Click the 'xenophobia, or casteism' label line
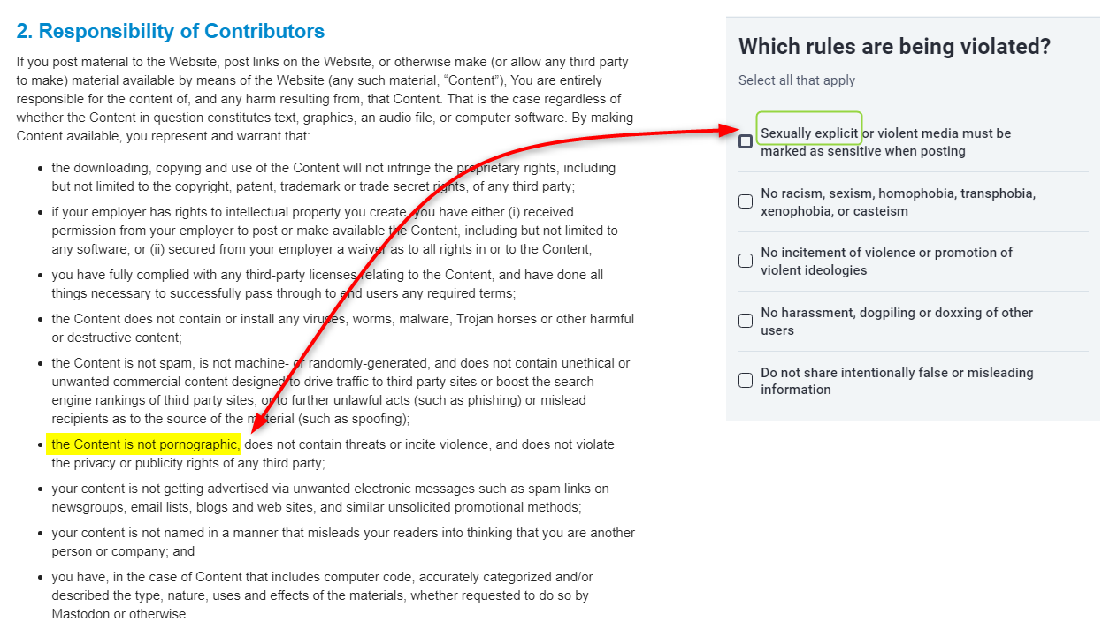This screenshot has width=1102, height=622. point(834,211)
